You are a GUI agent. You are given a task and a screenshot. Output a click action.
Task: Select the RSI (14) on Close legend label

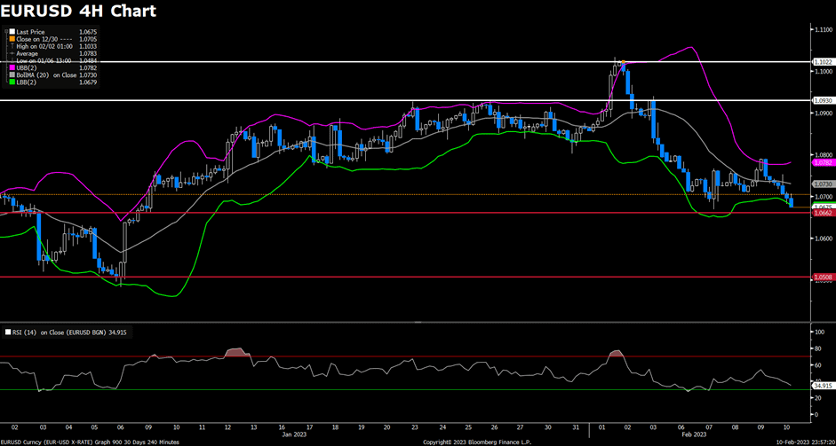click(58, 332)
